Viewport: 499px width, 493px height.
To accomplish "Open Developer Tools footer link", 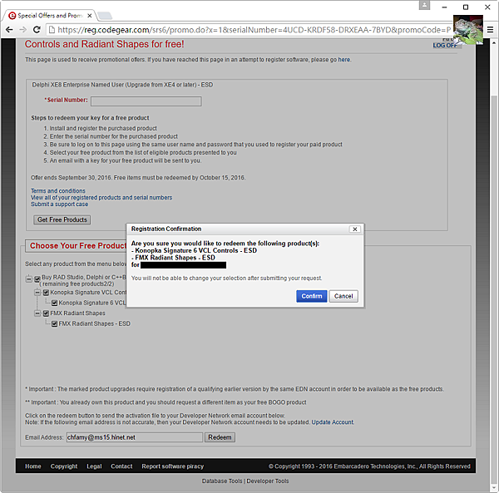I will 268,481.
